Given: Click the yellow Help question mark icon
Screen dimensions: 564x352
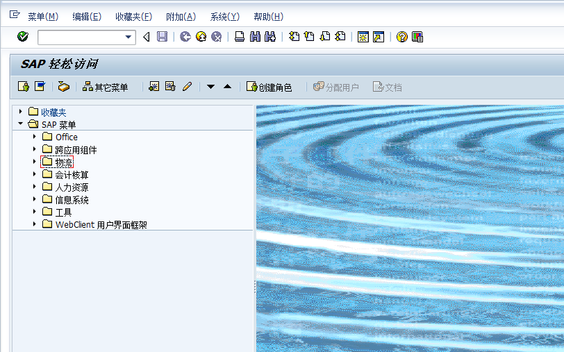Looking at the screenshot, I should [x=401, y=37].
